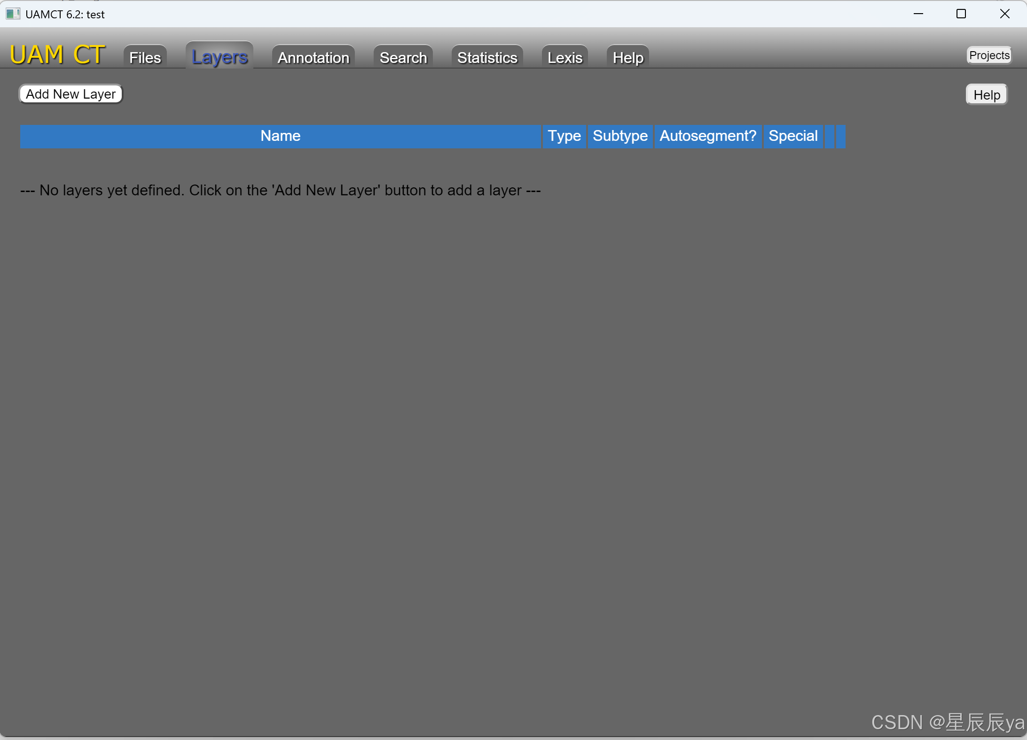Open the Help tab in the top menu

tap(627, 57)
